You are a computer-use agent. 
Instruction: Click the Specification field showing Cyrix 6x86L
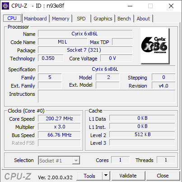pos(107,69)
